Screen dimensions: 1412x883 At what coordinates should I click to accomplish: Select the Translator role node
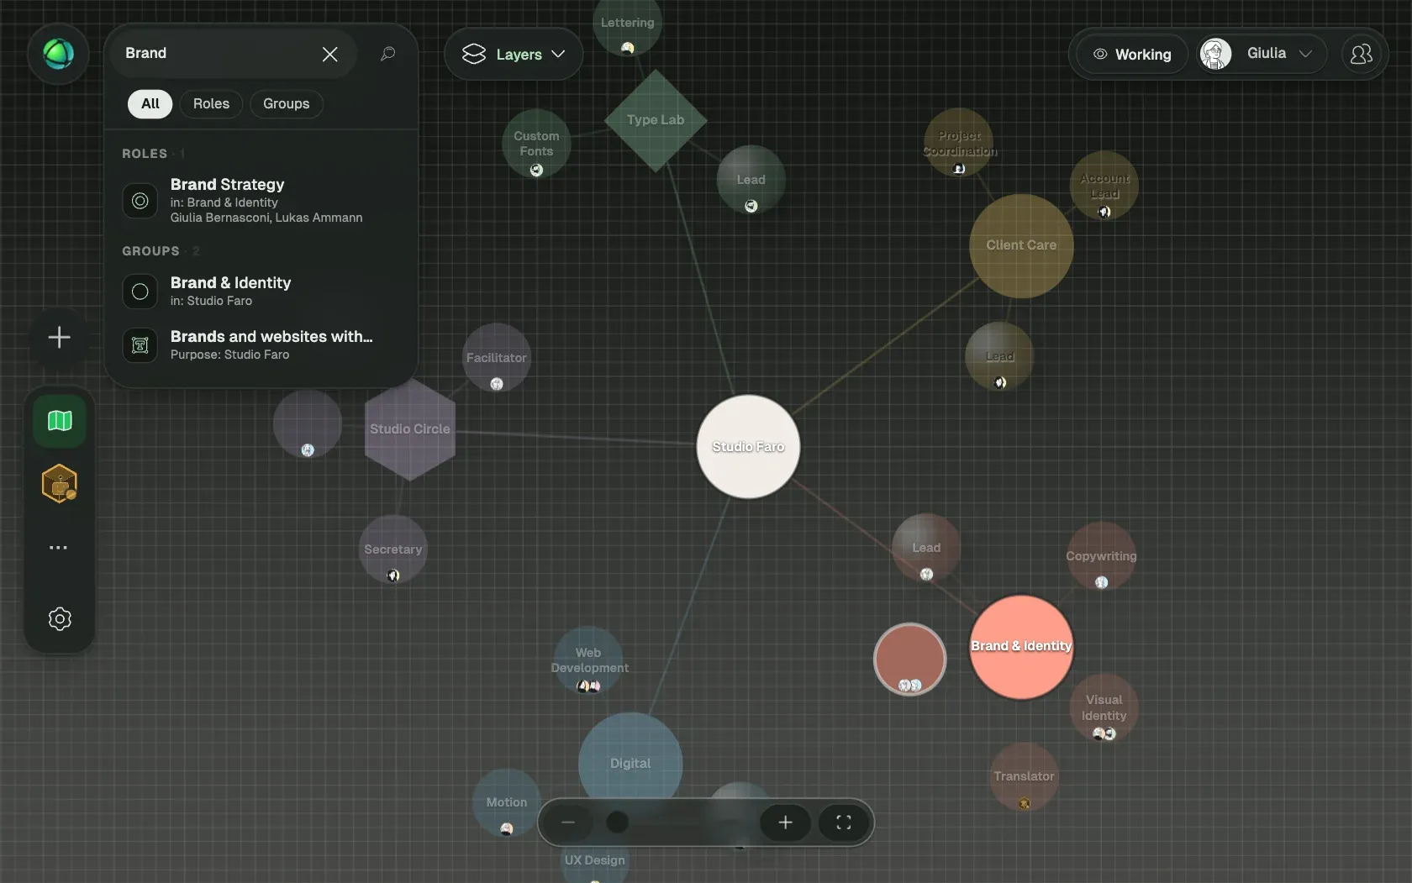point(1024,777)
